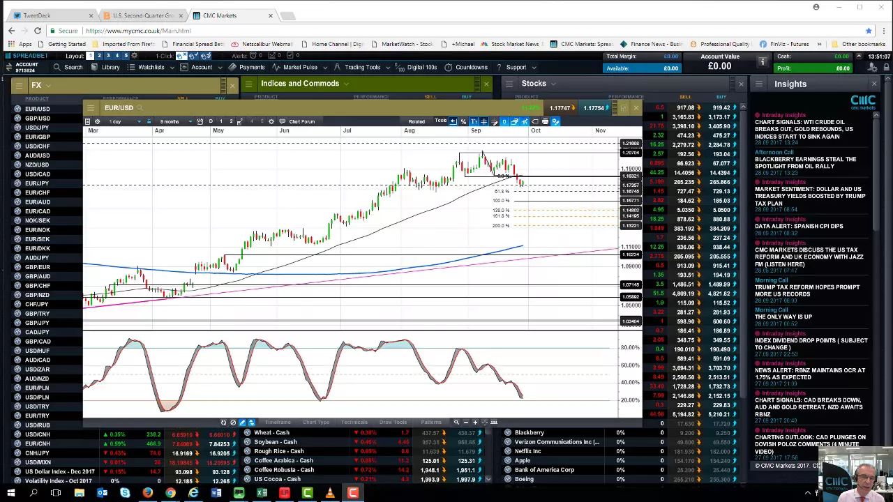893x502 pixels.
Task: Open Data Alert: Spanish CPI Dips
Action: pos(798,227)
